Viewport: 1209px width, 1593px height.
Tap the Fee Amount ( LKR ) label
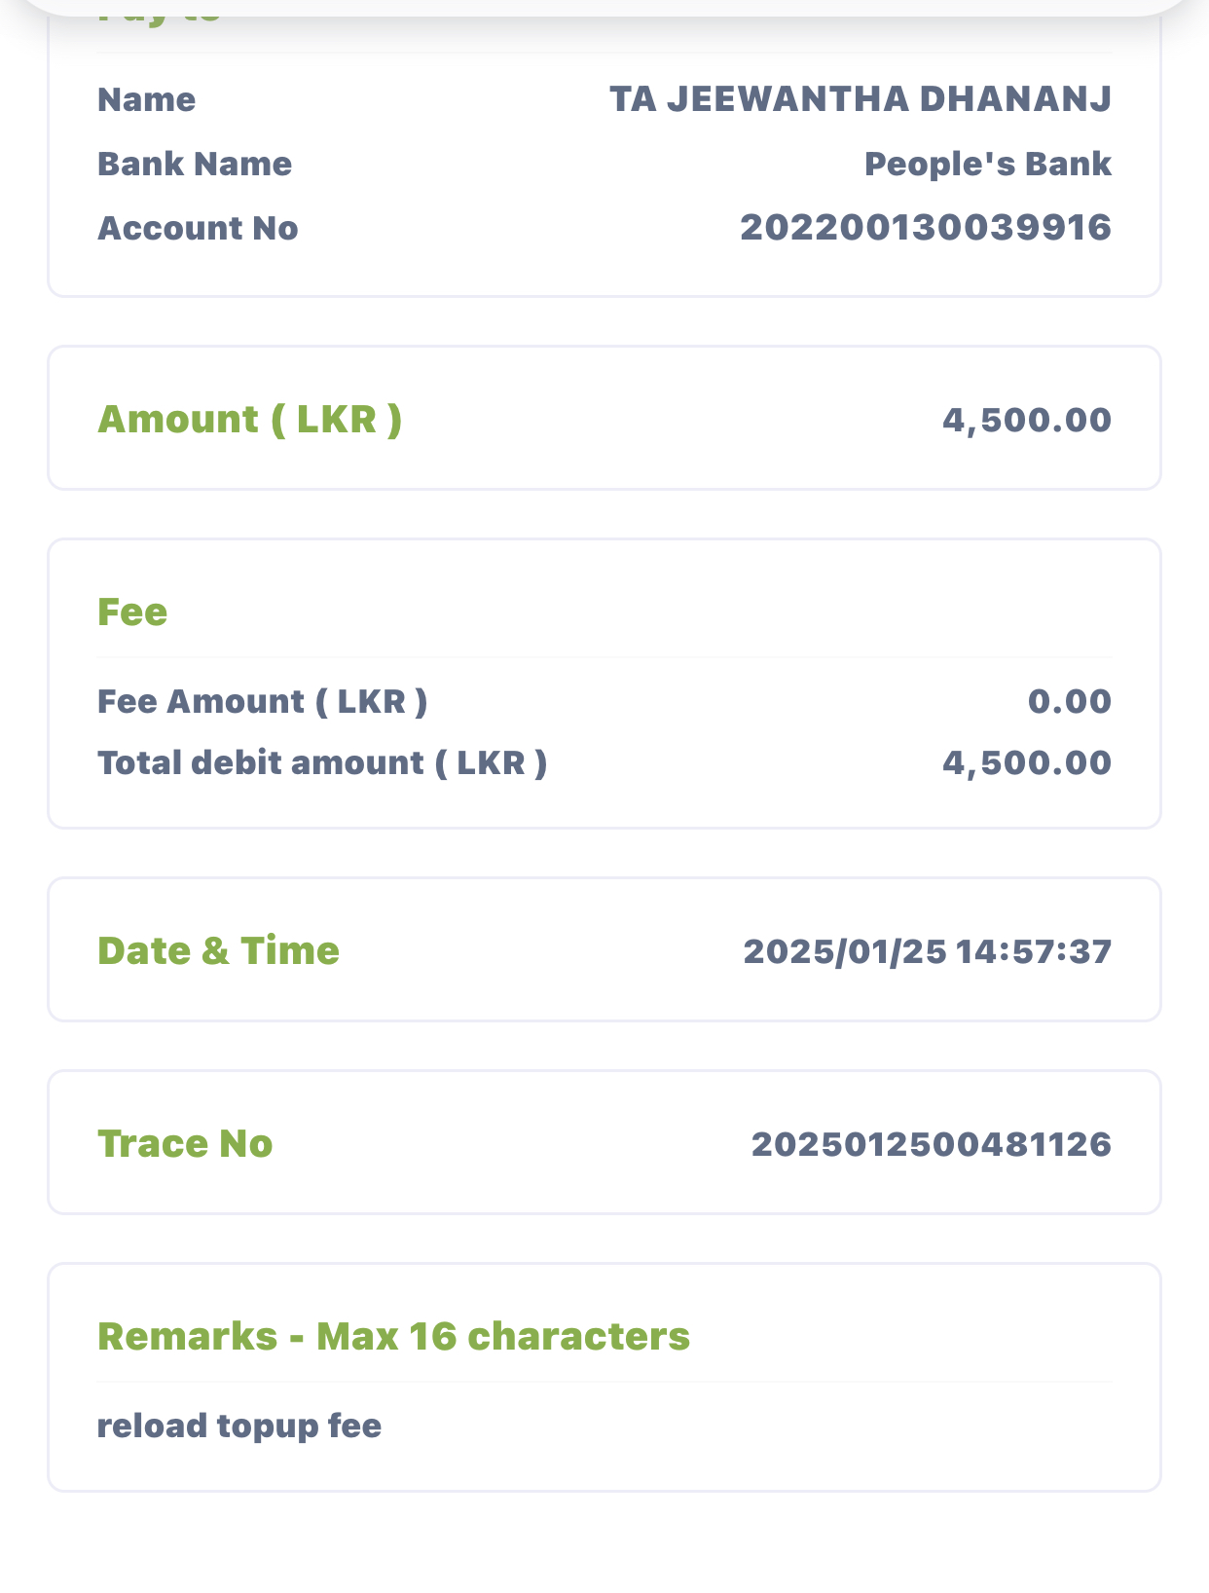point(262,701)
